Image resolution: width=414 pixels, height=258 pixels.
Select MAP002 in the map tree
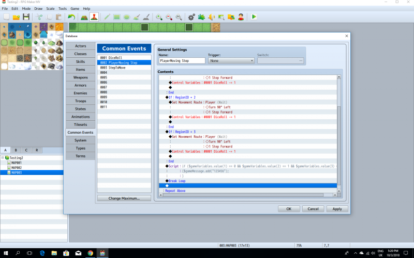[x=17, y=168]
